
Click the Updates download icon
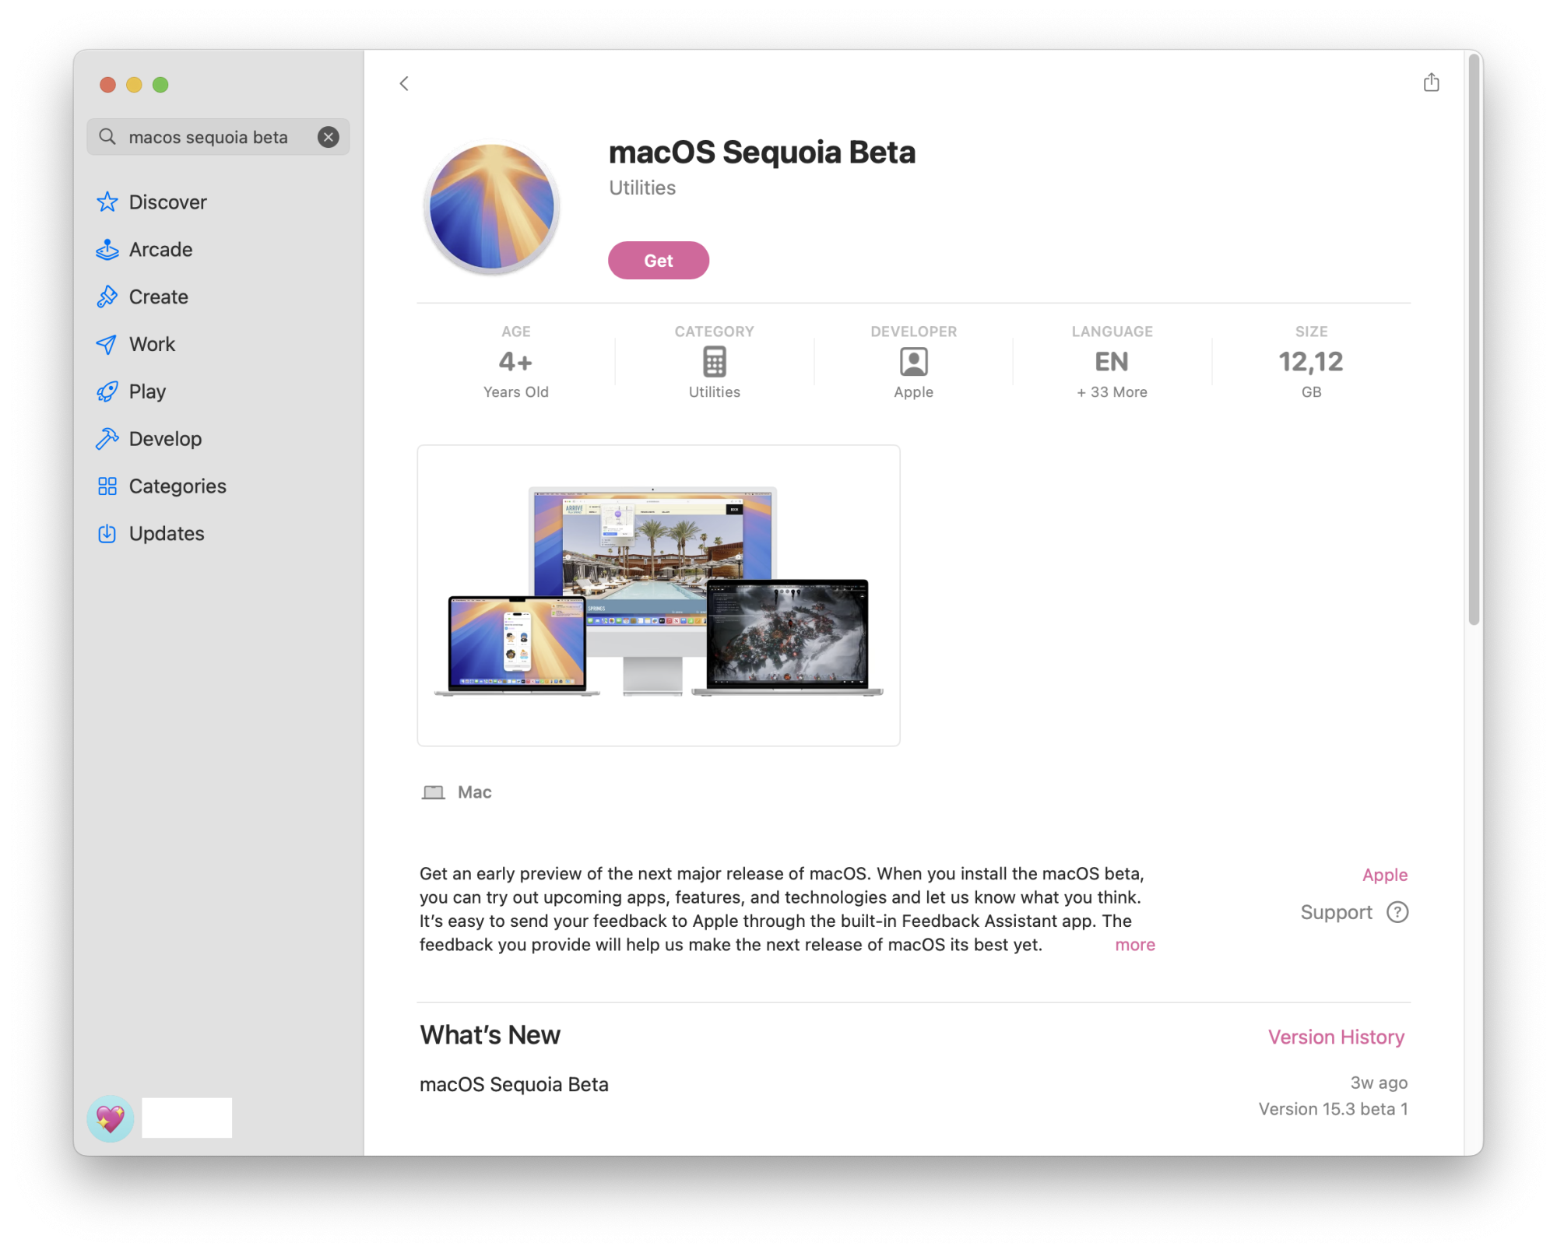click(107, 534)
